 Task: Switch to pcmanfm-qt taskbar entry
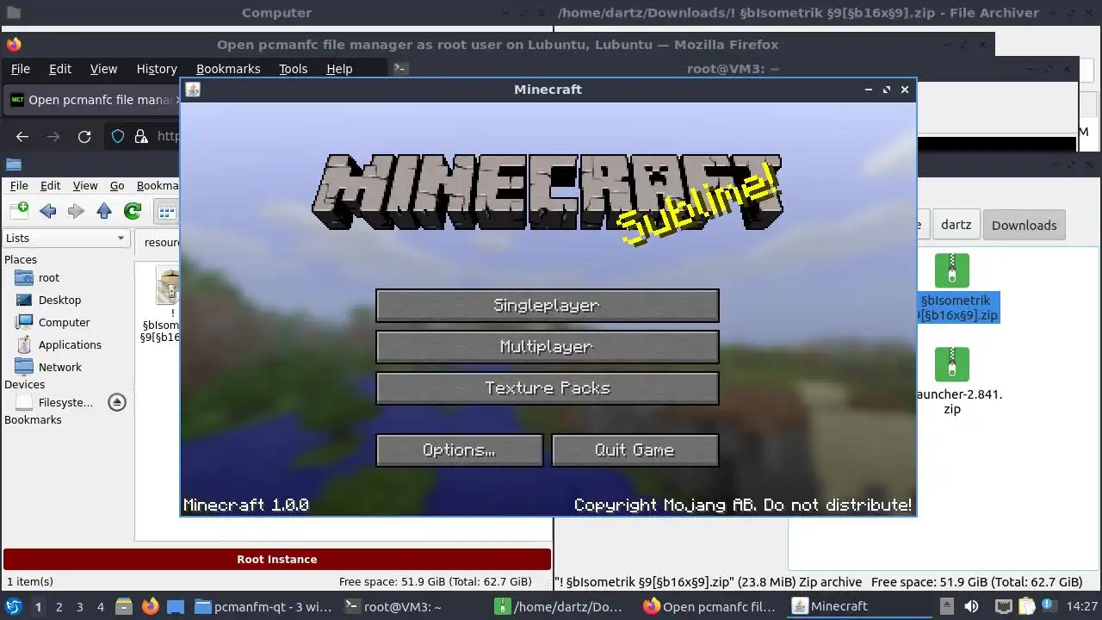click(x=263, y=606)
